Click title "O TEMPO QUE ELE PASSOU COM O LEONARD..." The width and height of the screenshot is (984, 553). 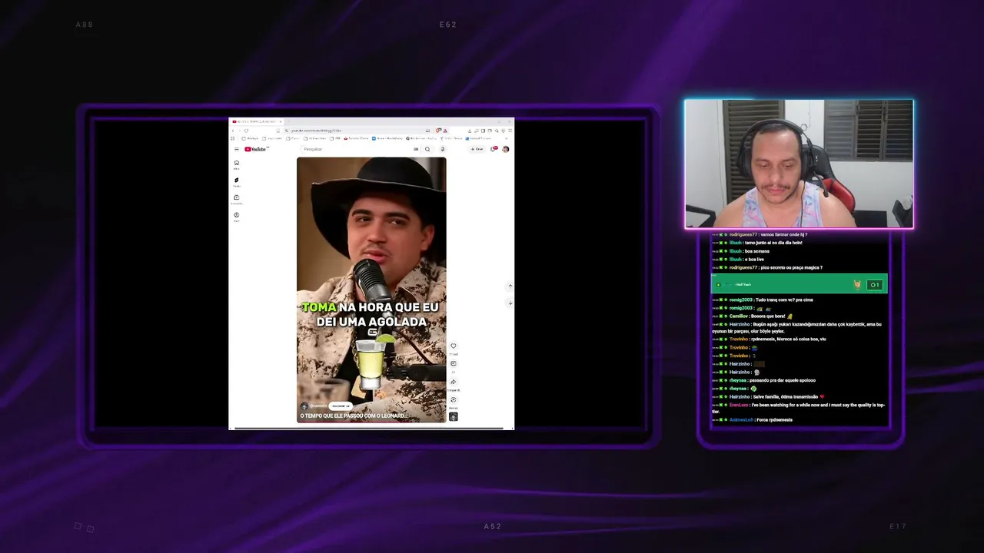pos(354,416)
